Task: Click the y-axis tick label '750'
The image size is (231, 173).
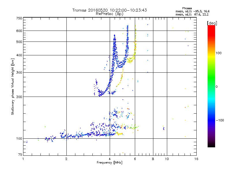Action: pyautogui.click(x=19, y=18)
